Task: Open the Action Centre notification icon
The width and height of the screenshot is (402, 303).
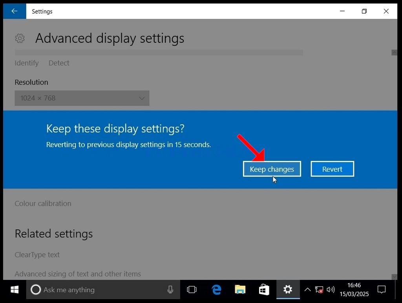Action: point(382,290)
